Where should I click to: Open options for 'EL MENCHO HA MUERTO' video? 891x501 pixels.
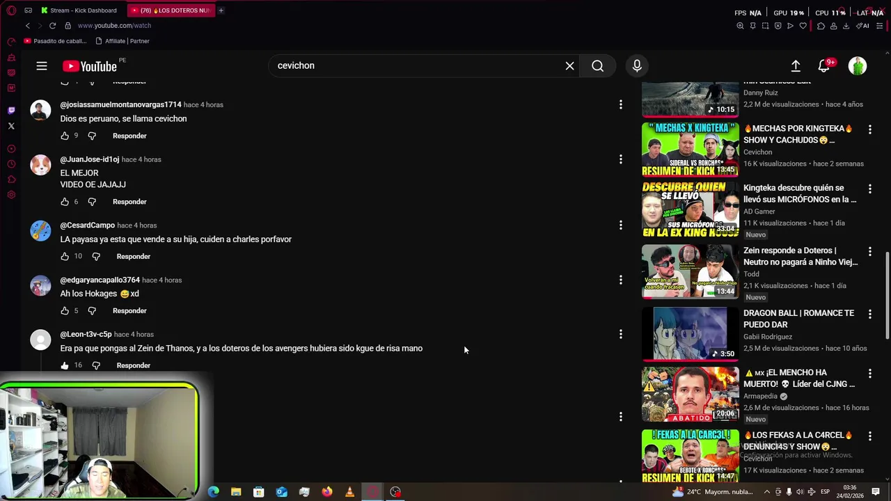click(869, 374)
